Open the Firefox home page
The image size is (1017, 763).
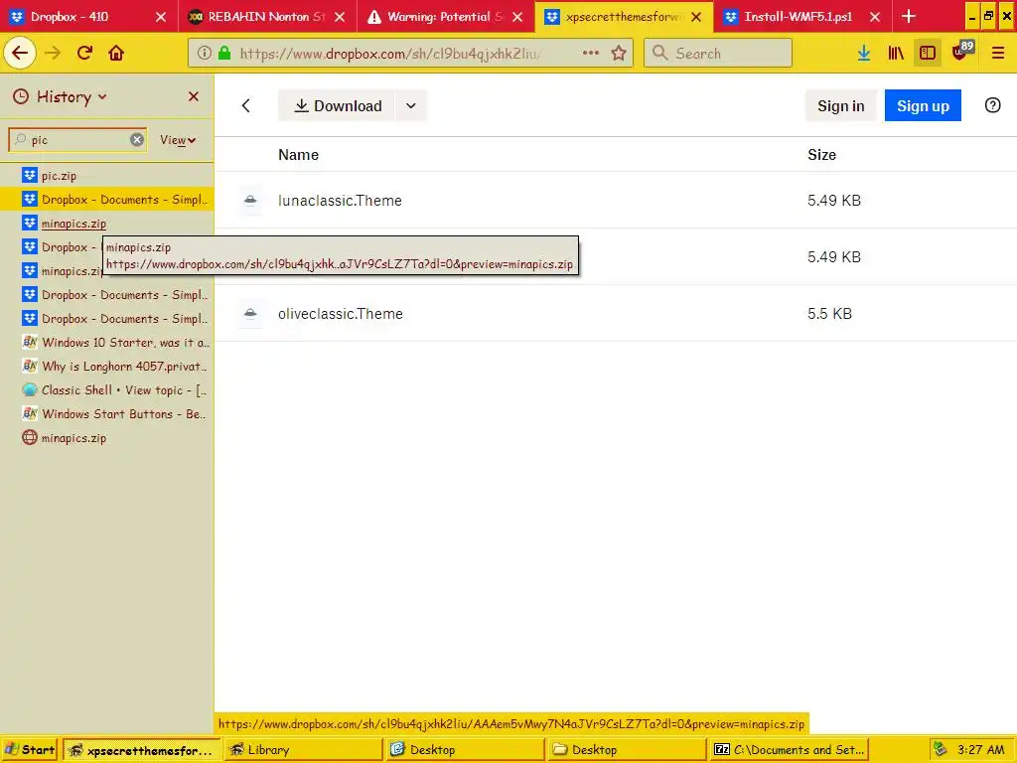pyautogui.click(x=116, y=53)
